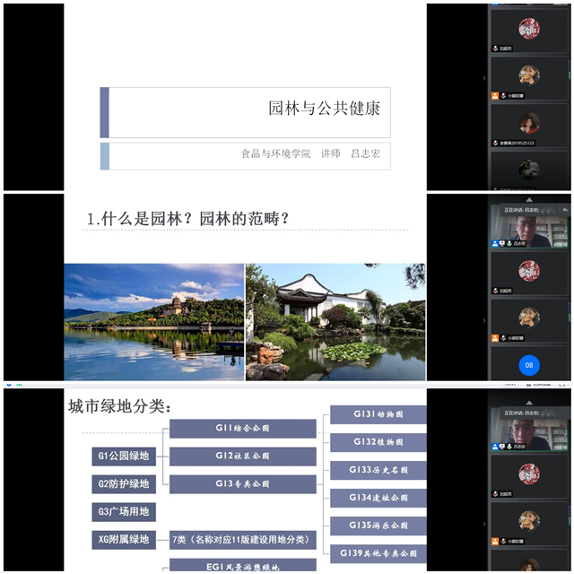Click the muted mic under the red avatar, 城市绿地分类 screenshot
This screenshot has height=574, width=574.
(x=495, y=494)
